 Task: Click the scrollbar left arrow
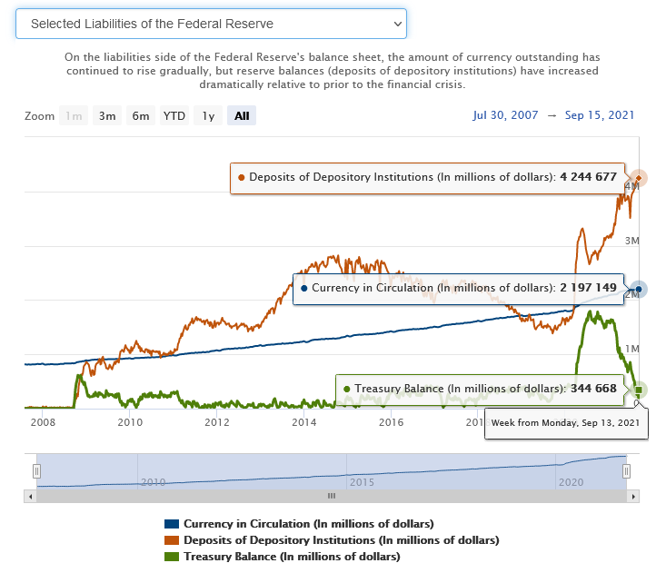(x=30, y=497)
